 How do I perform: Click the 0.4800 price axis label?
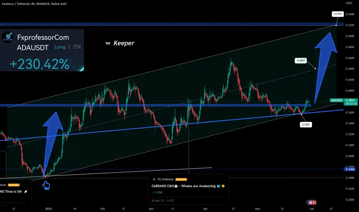click(350, 47)
